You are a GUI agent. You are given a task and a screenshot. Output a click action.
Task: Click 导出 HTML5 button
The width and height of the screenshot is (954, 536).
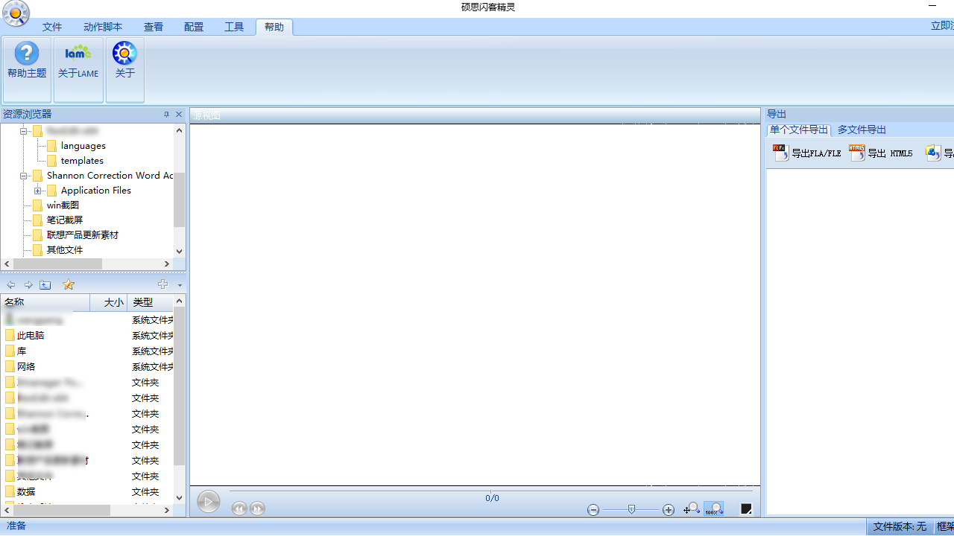[881, 153]
